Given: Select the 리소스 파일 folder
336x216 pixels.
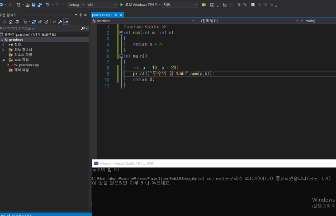Looking at the screenshot, I should (x=23, y=55).
